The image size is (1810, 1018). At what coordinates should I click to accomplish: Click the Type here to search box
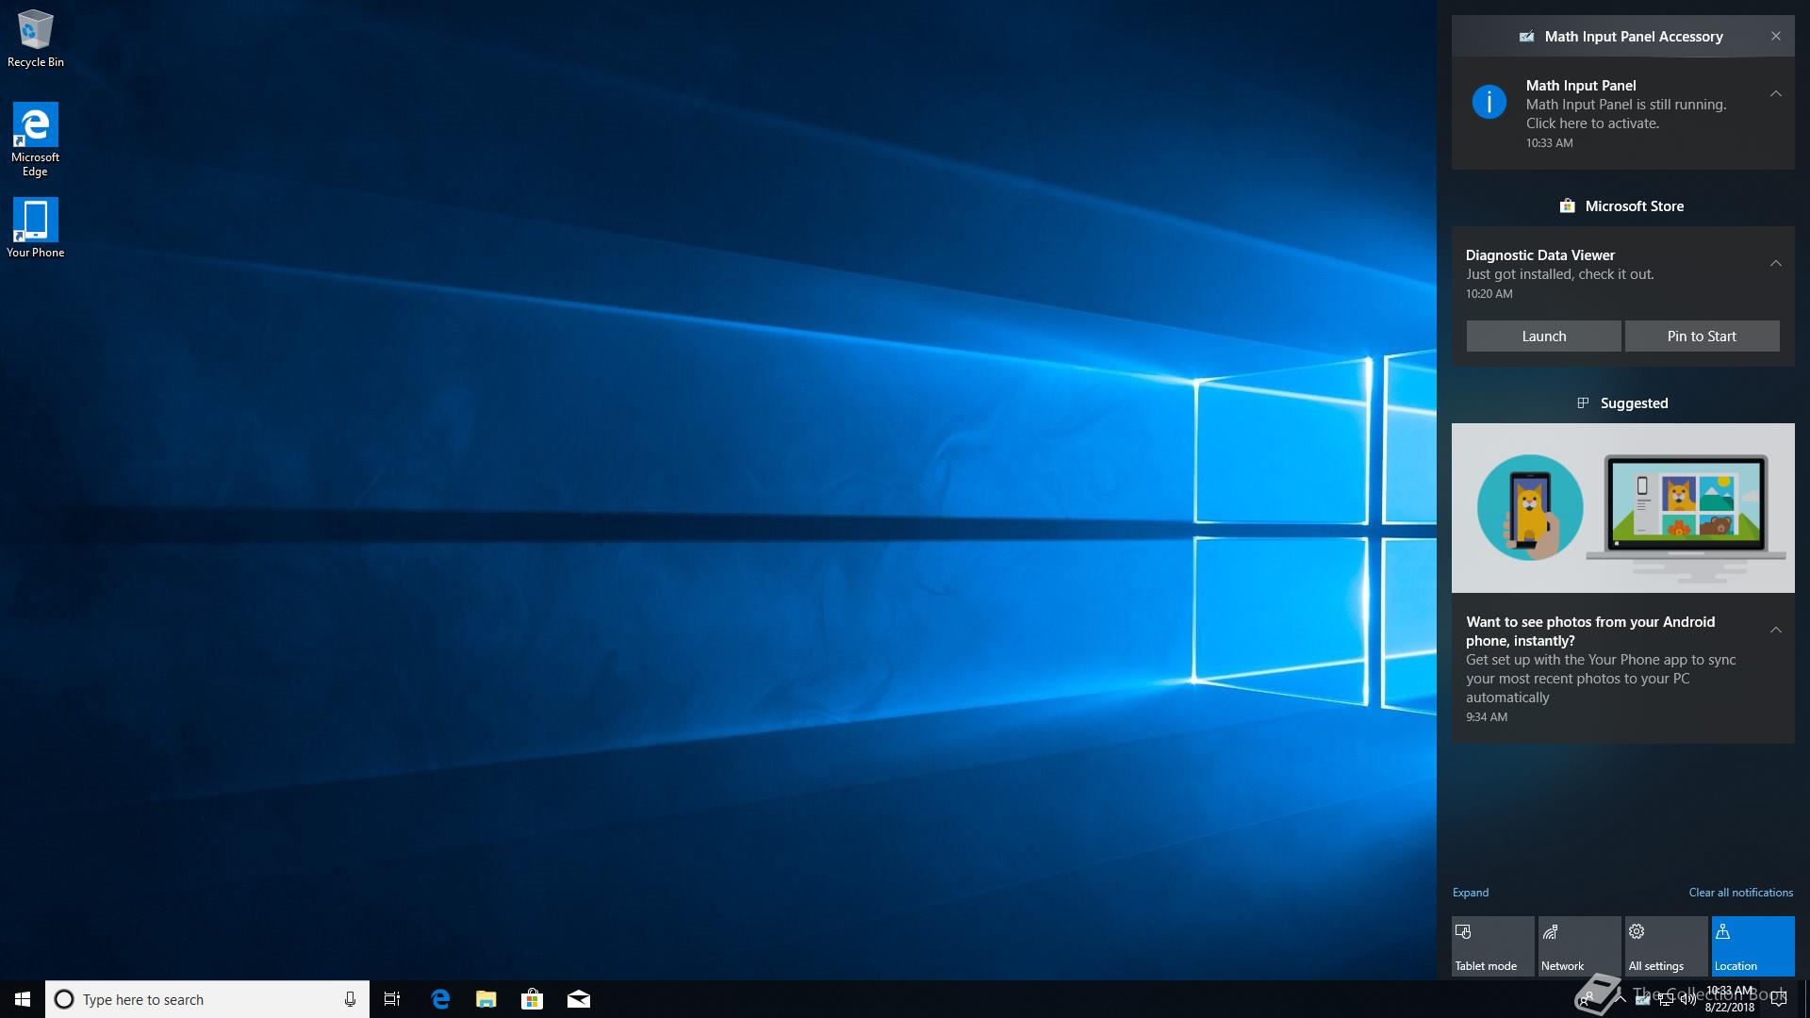point(207,999)
